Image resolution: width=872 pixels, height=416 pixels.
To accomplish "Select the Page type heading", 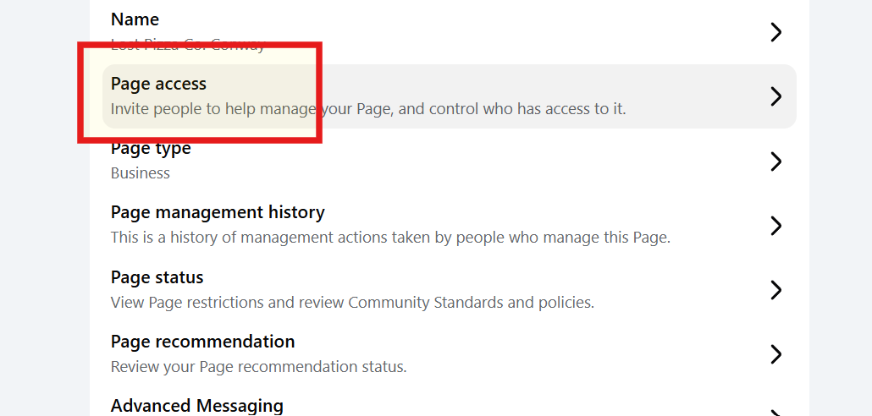I will coord(151,149).
